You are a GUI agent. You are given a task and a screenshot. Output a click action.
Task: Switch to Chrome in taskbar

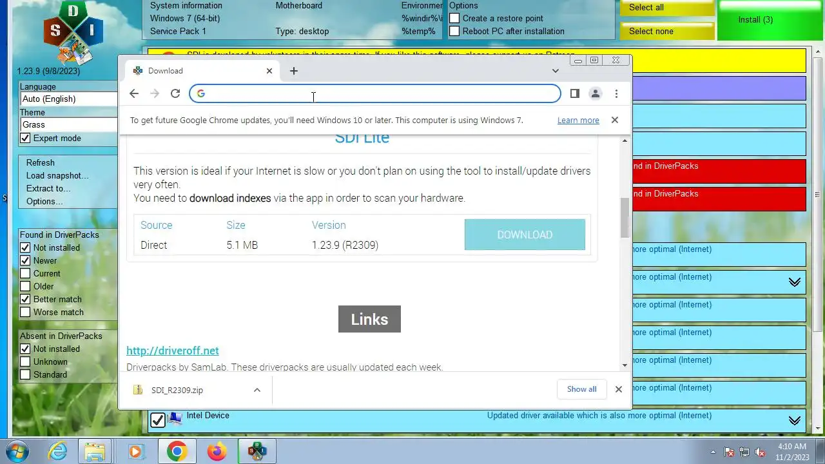click(x=177, y=451)
